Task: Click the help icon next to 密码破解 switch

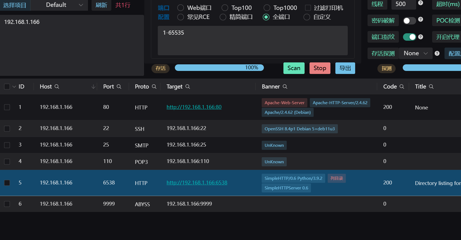Action: point(421,19)
